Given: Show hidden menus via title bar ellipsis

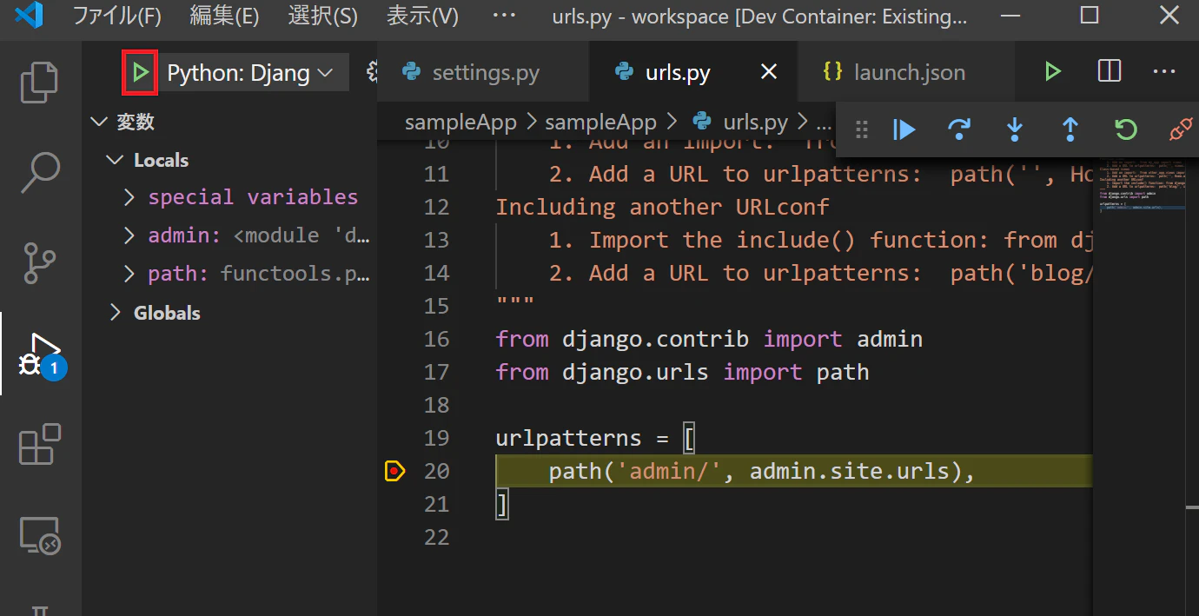Looking at the screenshot, I should click(x=503, y=17).
